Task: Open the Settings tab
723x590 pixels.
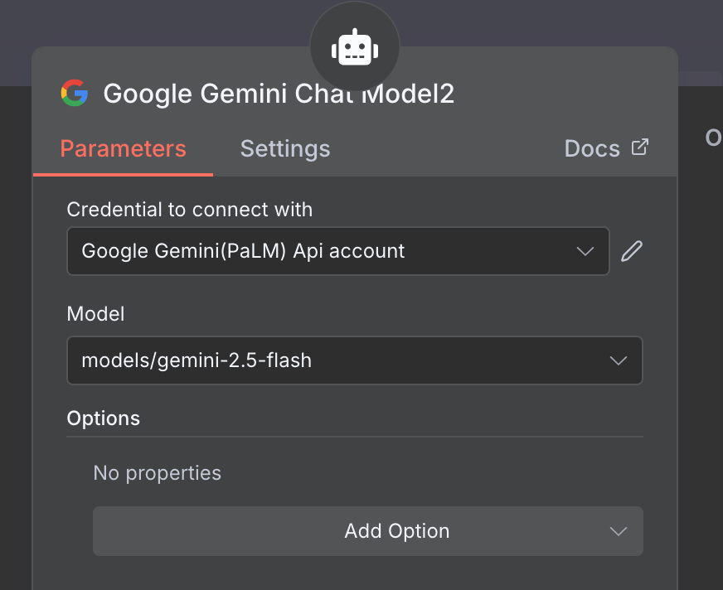Action: [x=285, y=149]
